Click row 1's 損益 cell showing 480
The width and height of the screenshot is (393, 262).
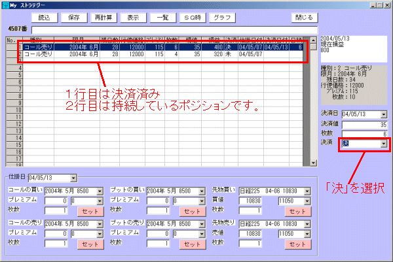(212, 47)
